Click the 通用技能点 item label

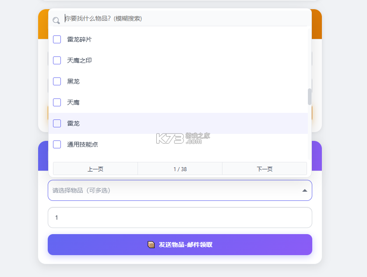click(82, 144)
